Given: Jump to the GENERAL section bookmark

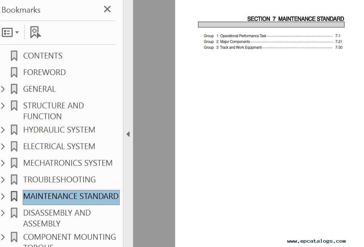Looking at the screenshot, I should (39, 89).
